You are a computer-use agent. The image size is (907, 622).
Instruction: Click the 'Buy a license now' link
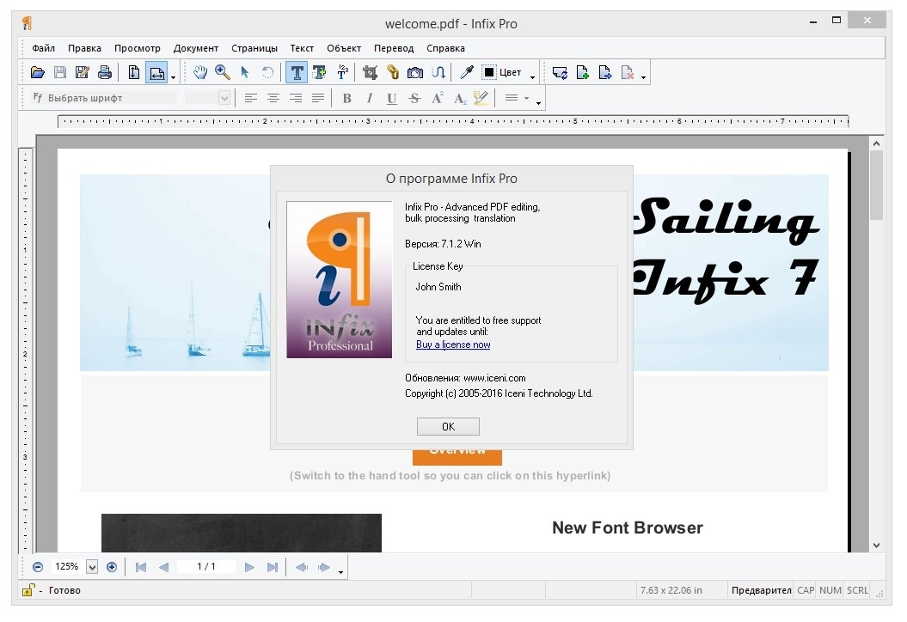click(x=453, y=345)
